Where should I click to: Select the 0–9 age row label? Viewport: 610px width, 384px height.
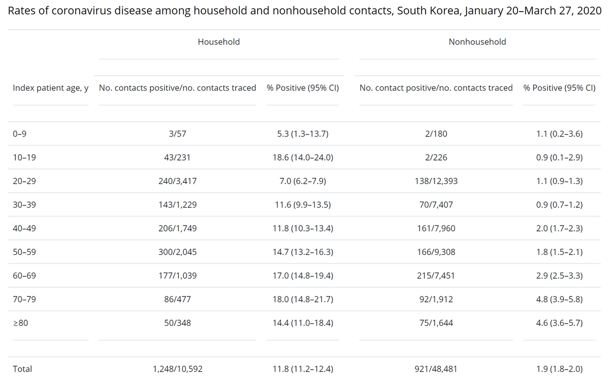pos(20,134)
